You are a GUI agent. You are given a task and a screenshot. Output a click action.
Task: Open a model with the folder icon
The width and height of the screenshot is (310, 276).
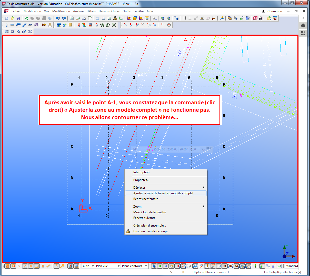12,18
